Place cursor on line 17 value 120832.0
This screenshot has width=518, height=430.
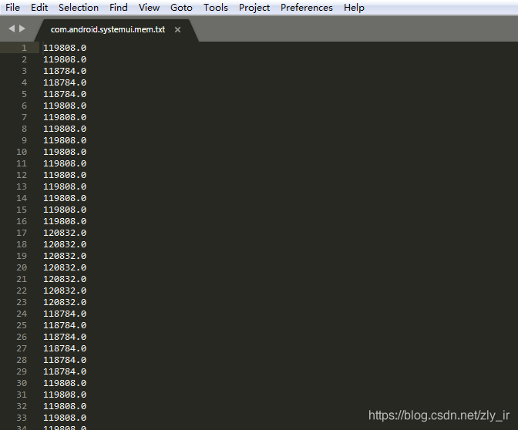(x=65, y=233)
